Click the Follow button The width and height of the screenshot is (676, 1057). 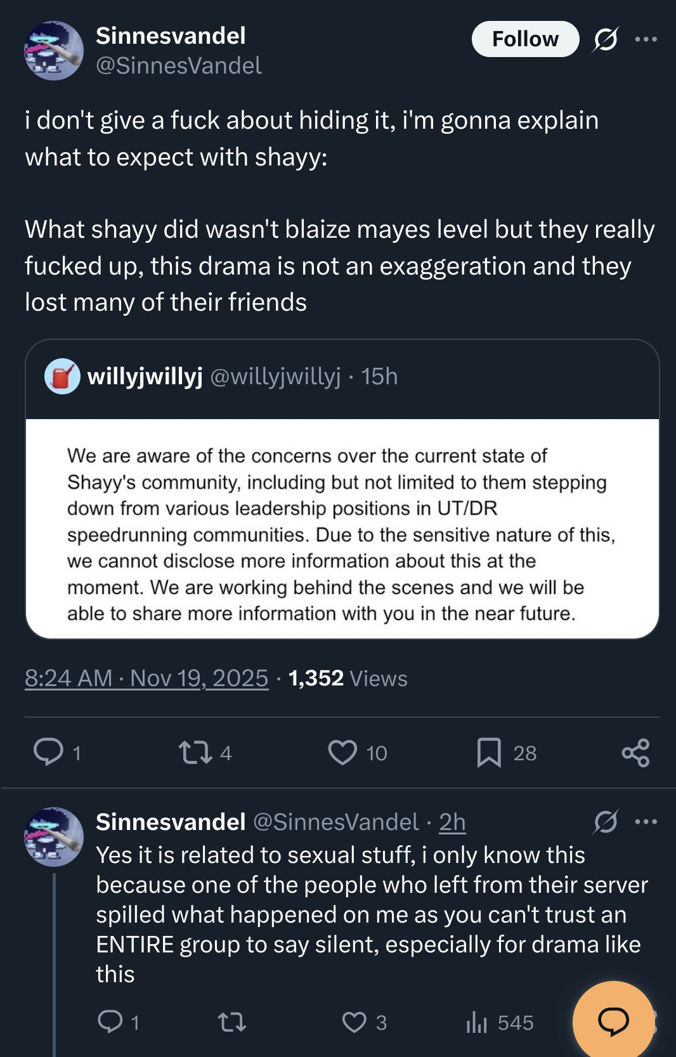(x=525, y=39)
